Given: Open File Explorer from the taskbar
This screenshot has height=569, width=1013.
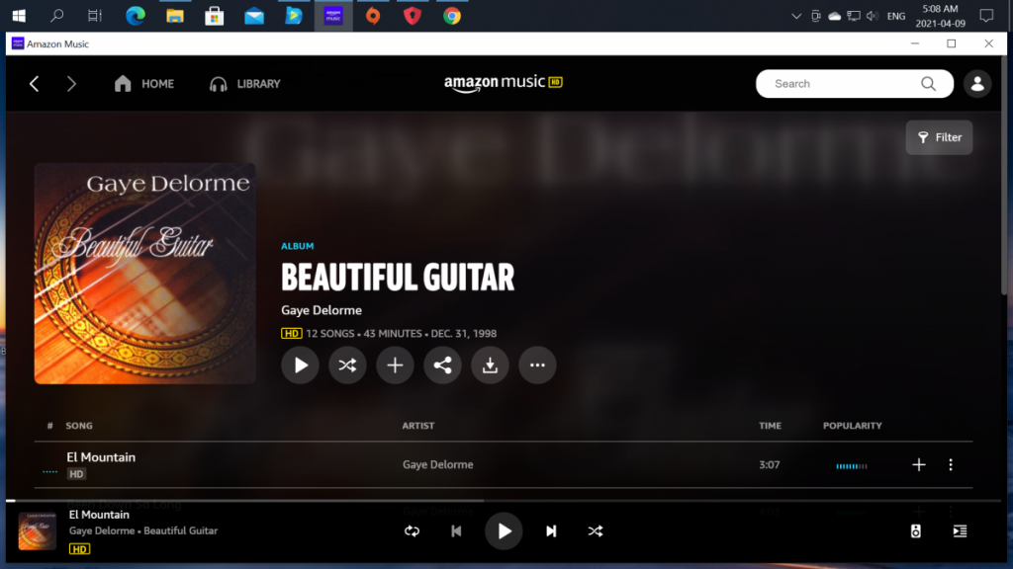Looking at the screenshot, I should (174, 16).
